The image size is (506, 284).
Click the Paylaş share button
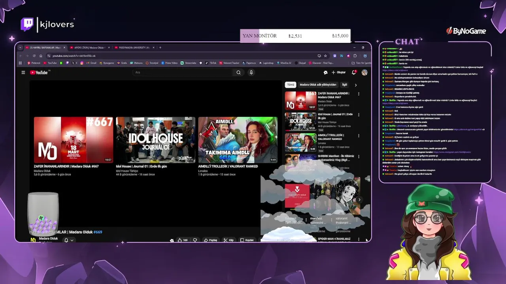tap(211, 240)
